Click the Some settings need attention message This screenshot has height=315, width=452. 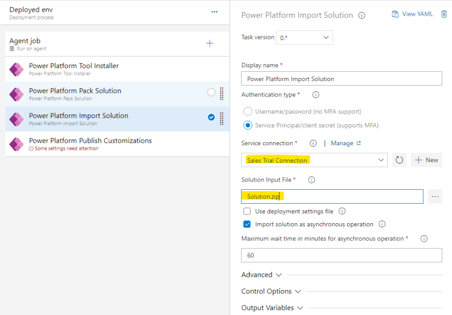click(66, 149)
